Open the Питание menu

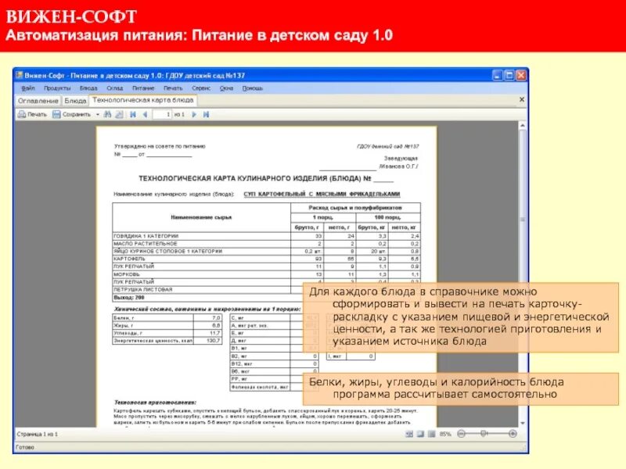coord(143,88)
